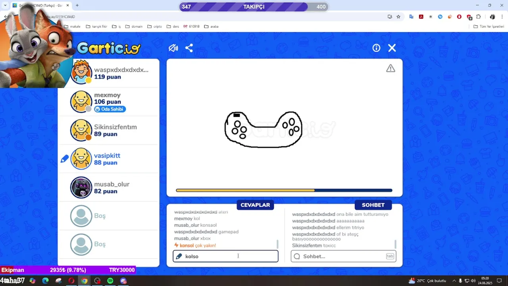Focus the Sohbet chat input field
The width and height of the screenshot is (508, 286).
coord(344,256)
